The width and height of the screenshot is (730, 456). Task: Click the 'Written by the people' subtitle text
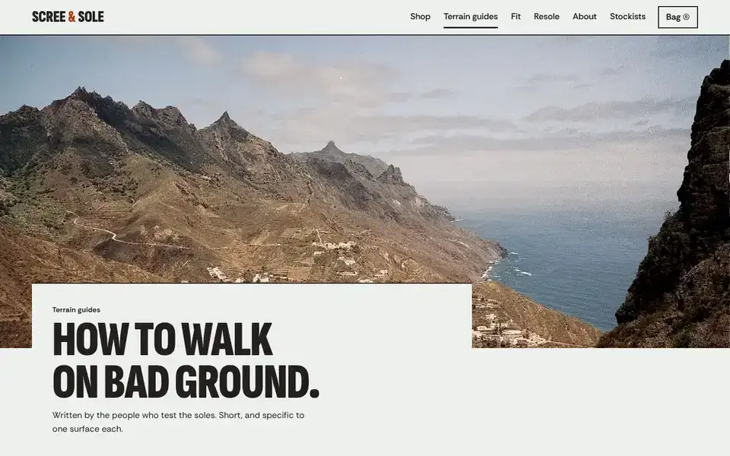point(178,422)
